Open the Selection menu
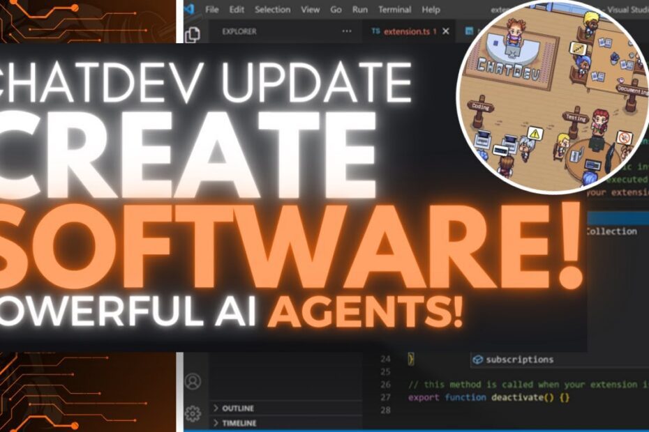The height and width of the screenshot is (432, 649). [x=272, y=10]
